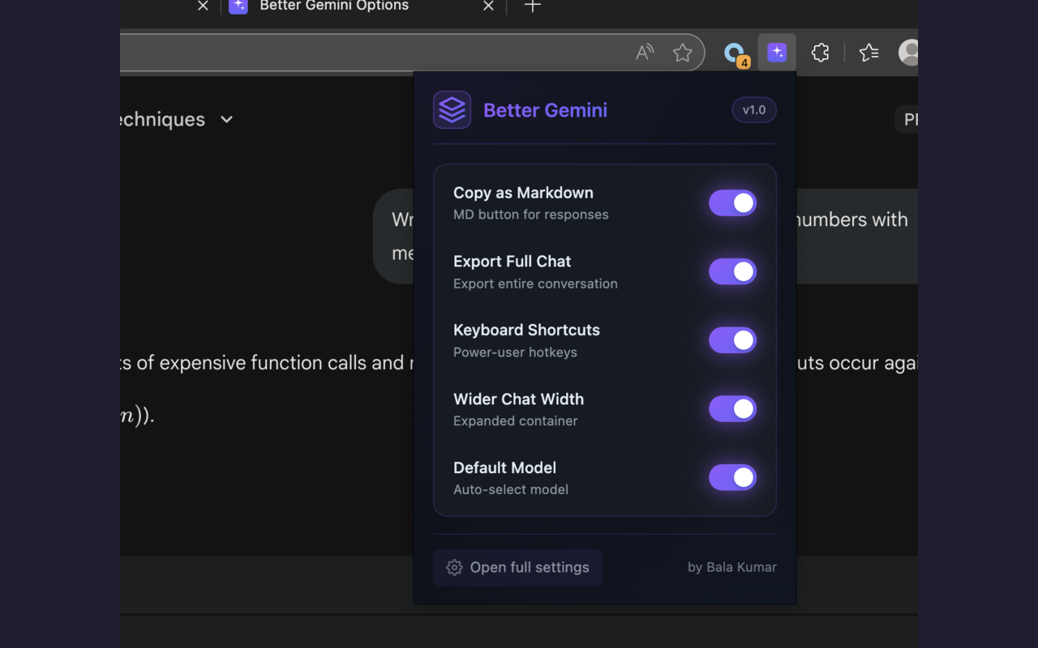Click the v1.0 version badge

point(754,110)
